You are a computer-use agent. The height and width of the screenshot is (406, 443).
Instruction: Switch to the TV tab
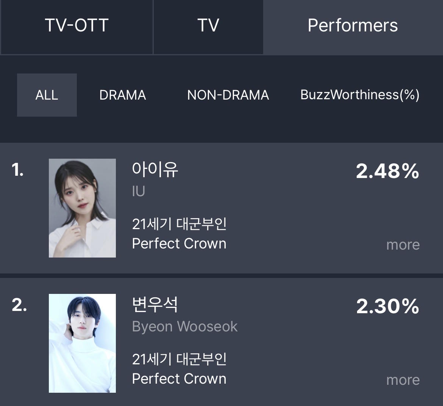click(x=208, y=27)
